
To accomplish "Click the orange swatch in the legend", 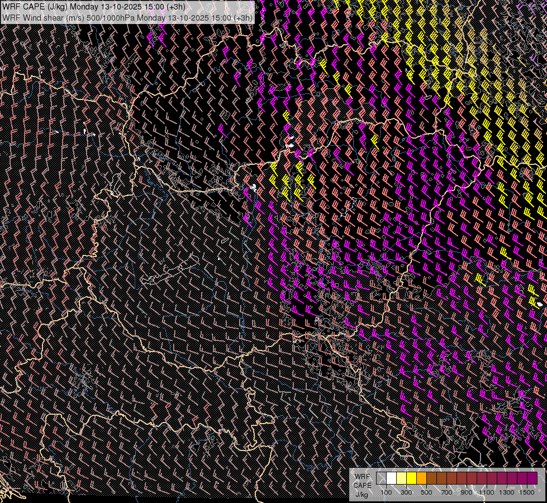I will click(x=422, y=478).
